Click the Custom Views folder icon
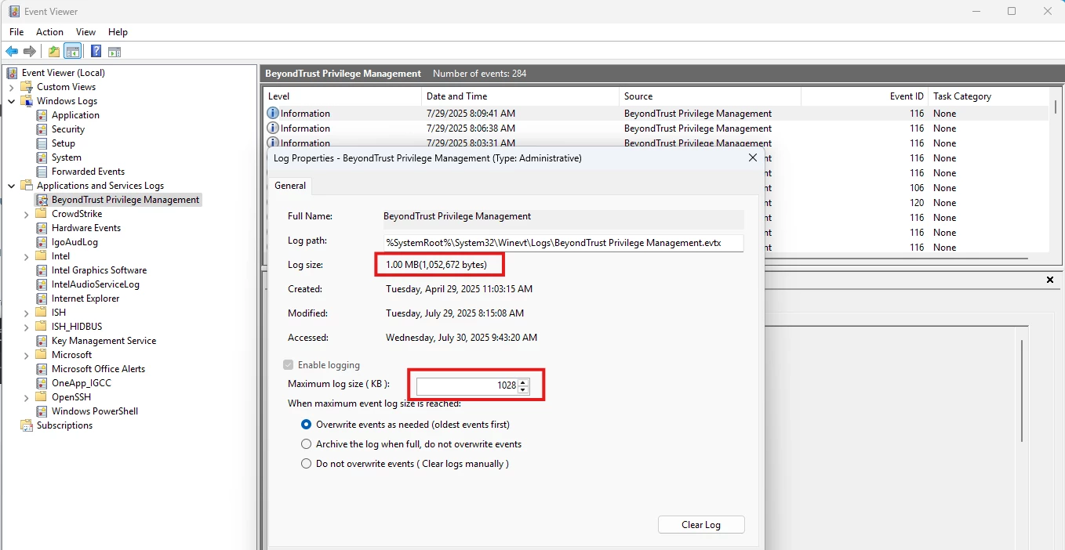Screen dimensions: 1065x550 point(27,87)
